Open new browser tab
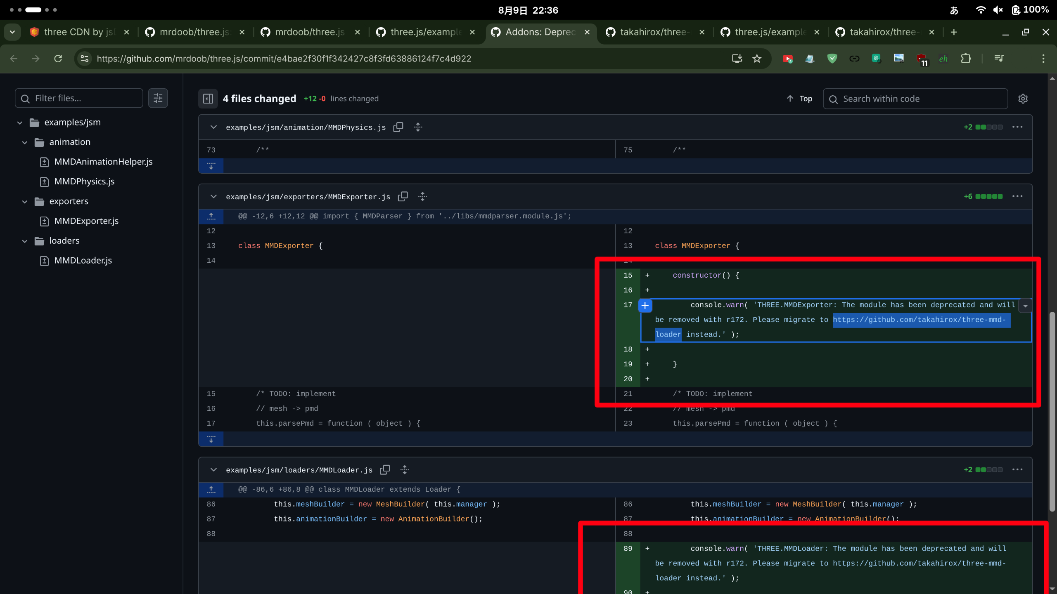Viewport: 1057px width, 594px height. pyautogui.click(x=954, y=32)
